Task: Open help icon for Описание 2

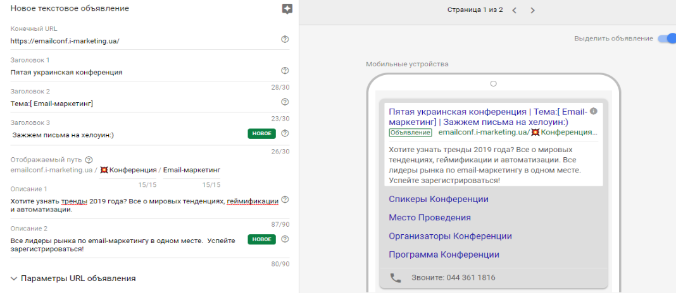Action: point(285,239)
